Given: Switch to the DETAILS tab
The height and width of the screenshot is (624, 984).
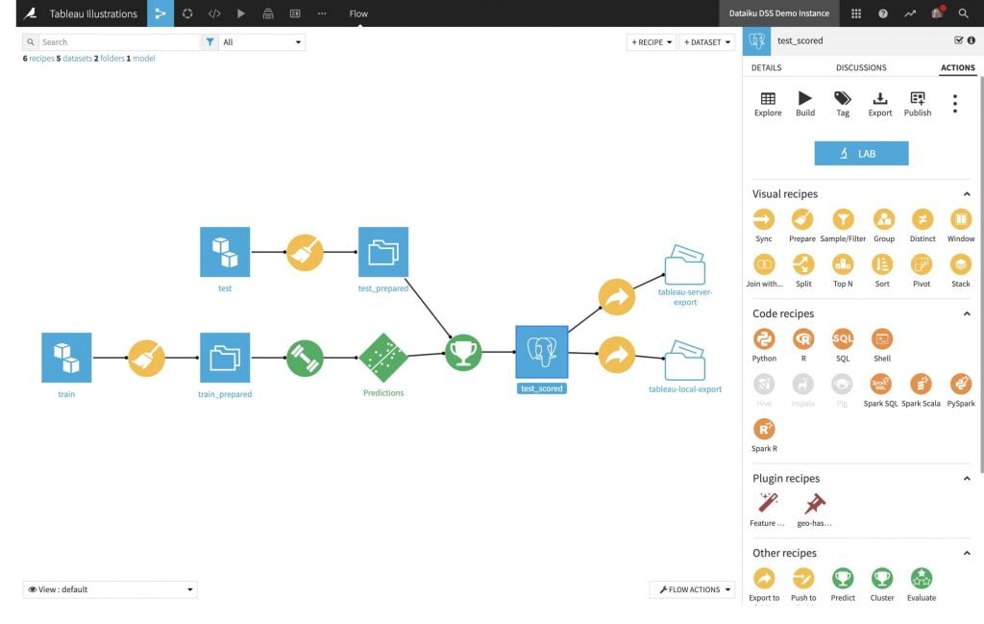Looking at the screenshot, I should click(x=766, y=68).
